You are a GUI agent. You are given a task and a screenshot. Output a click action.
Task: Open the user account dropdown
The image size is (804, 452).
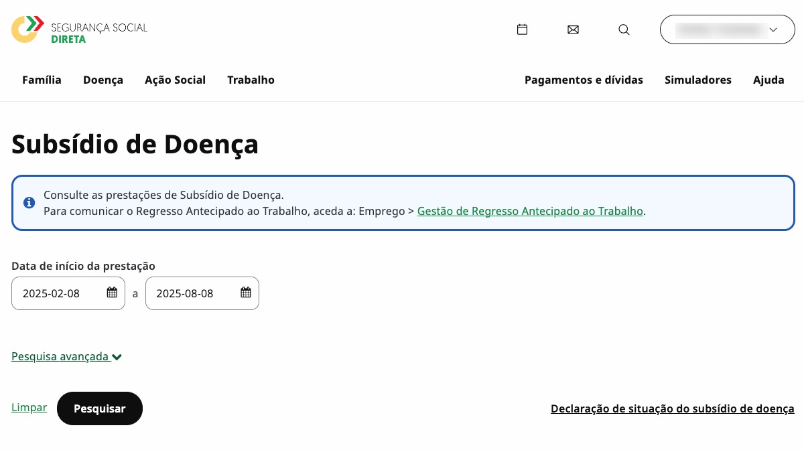point(727,29)
